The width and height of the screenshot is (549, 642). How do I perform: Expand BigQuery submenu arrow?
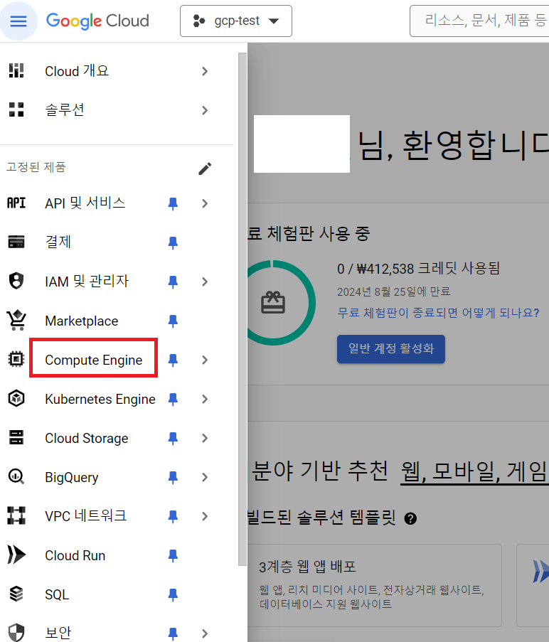pos(205,477)
